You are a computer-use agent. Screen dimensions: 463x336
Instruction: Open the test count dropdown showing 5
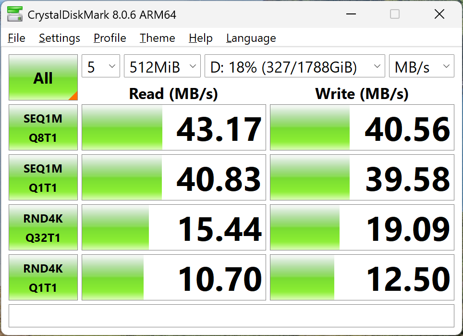100,66
